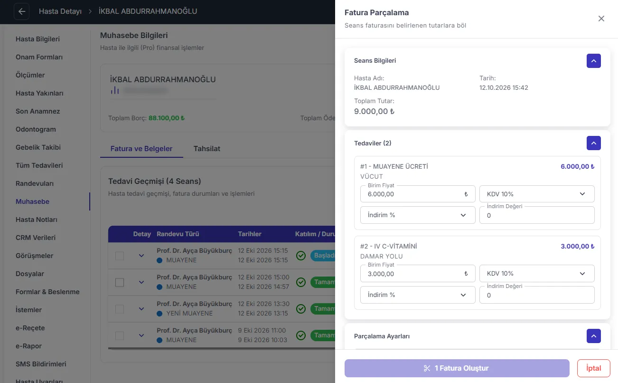The height and width of the screenshot is (383, 618).
Task: Click status check icon for 12 Eki 15:00 row
Action: 300,282
